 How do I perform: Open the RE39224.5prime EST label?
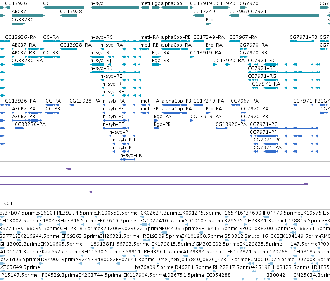[x=76, y=213]
